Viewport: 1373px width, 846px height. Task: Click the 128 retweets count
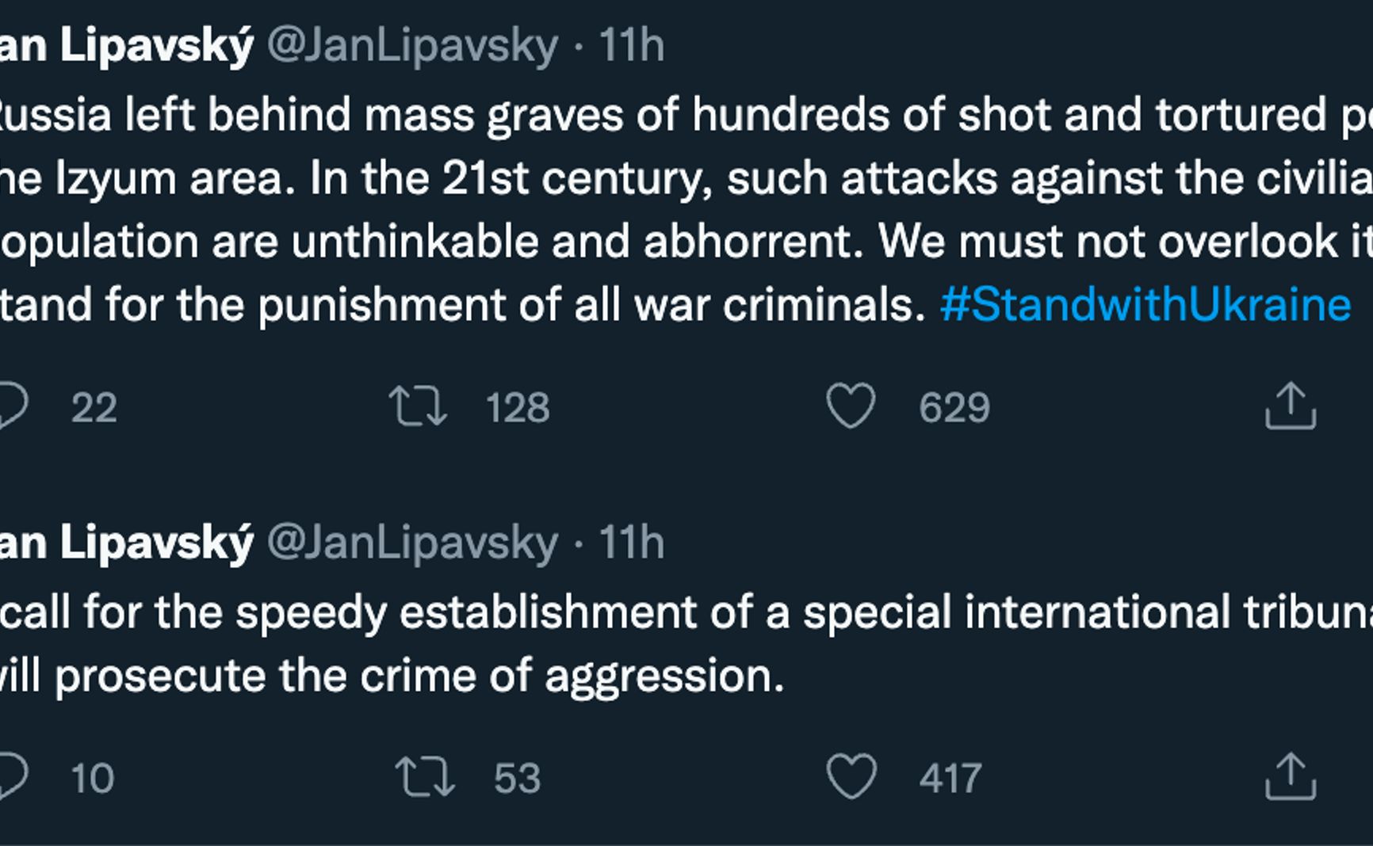tap(518, 408)
